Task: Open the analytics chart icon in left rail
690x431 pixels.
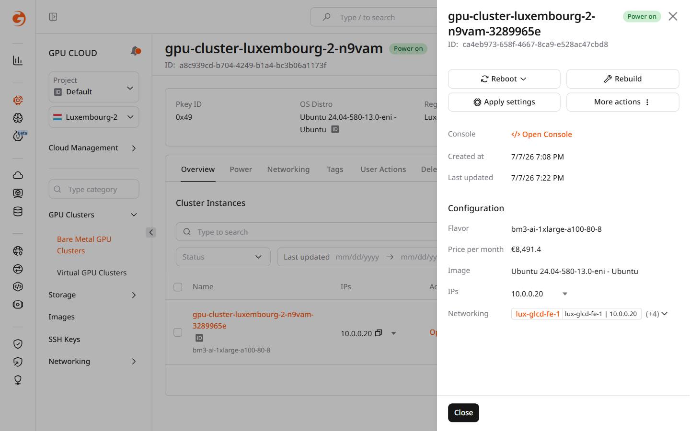Action: (x=18, y=60)
